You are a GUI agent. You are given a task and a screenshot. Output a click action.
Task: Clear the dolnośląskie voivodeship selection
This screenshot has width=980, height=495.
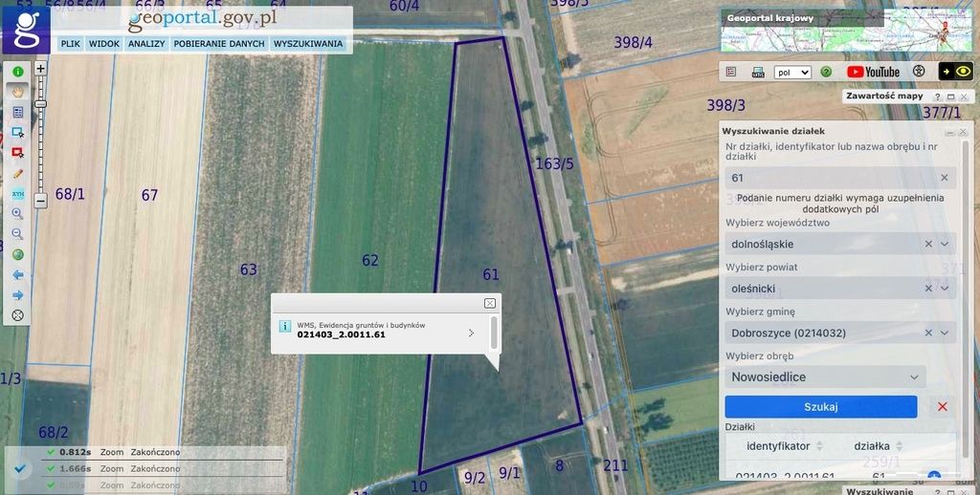(x=928, y=244)
